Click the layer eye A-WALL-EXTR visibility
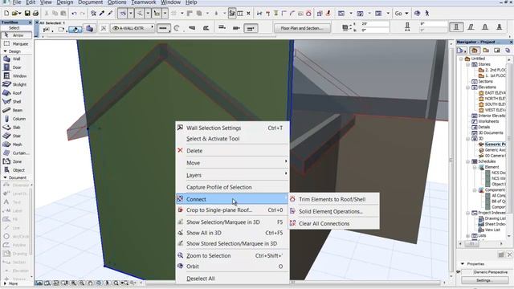 click(116, 28)
